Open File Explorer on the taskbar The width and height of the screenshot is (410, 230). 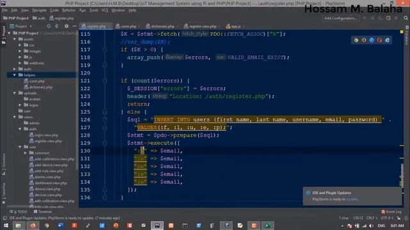click(19, 226)
